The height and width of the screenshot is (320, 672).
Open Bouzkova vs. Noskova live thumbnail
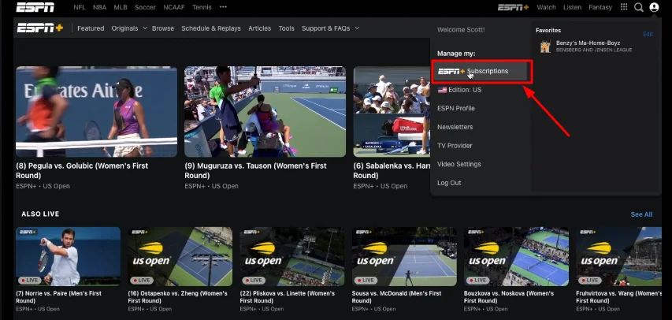tap(517, 256)
